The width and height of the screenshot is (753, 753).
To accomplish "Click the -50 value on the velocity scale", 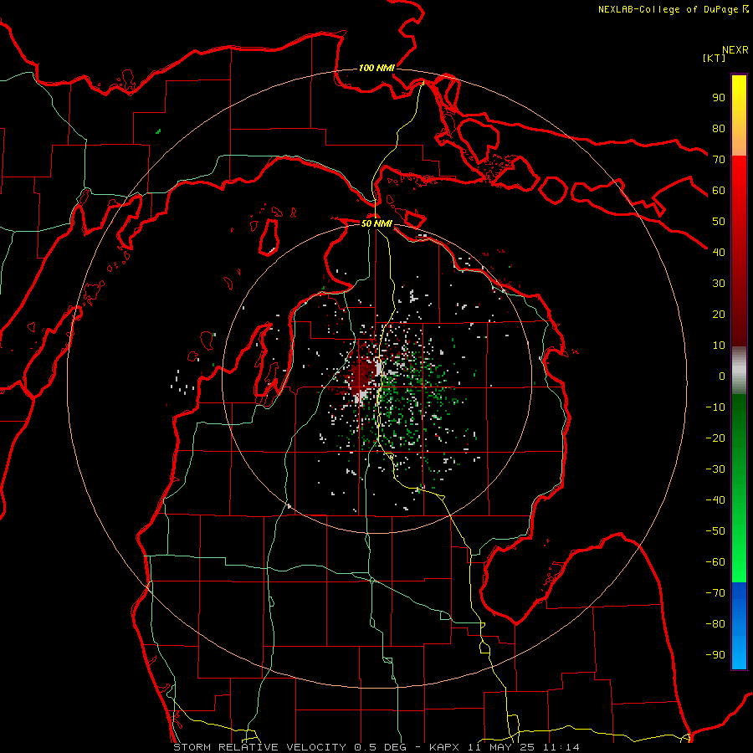I will (715, 530).
